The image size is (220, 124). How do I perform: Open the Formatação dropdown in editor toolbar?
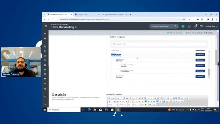click(x=122, y=105)
